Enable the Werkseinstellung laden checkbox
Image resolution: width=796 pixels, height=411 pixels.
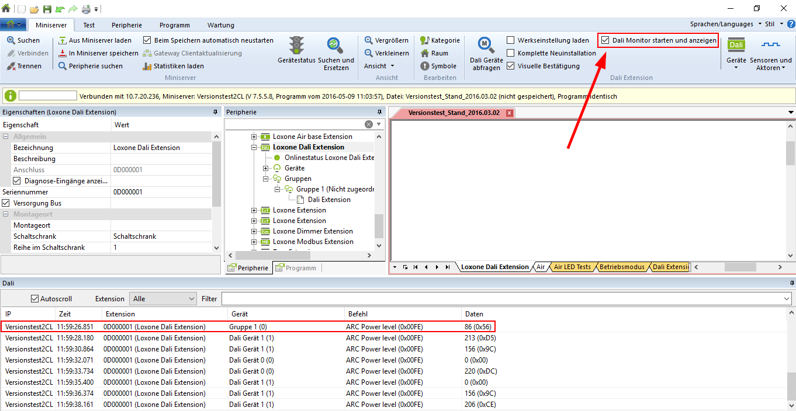click(511, 40)
